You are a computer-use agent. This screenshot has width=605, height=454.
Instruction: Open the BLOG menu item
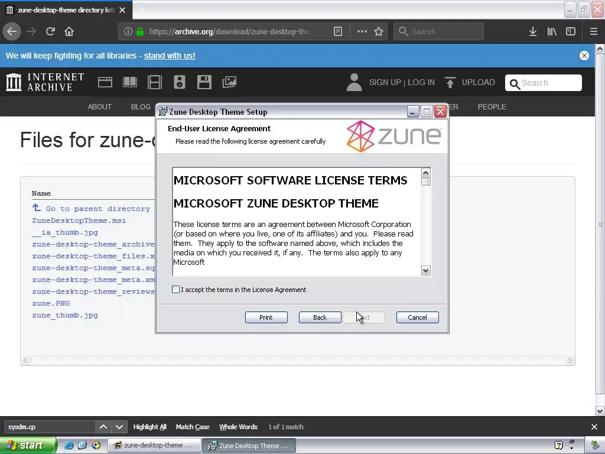[x=141, y=107]
